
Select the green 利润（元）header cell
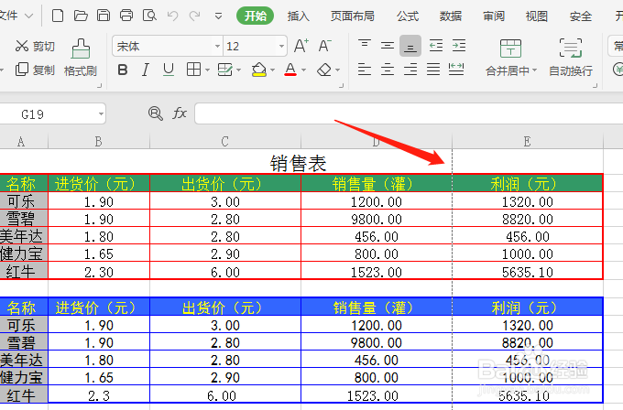pyautogui.click(x=528, y=184)
